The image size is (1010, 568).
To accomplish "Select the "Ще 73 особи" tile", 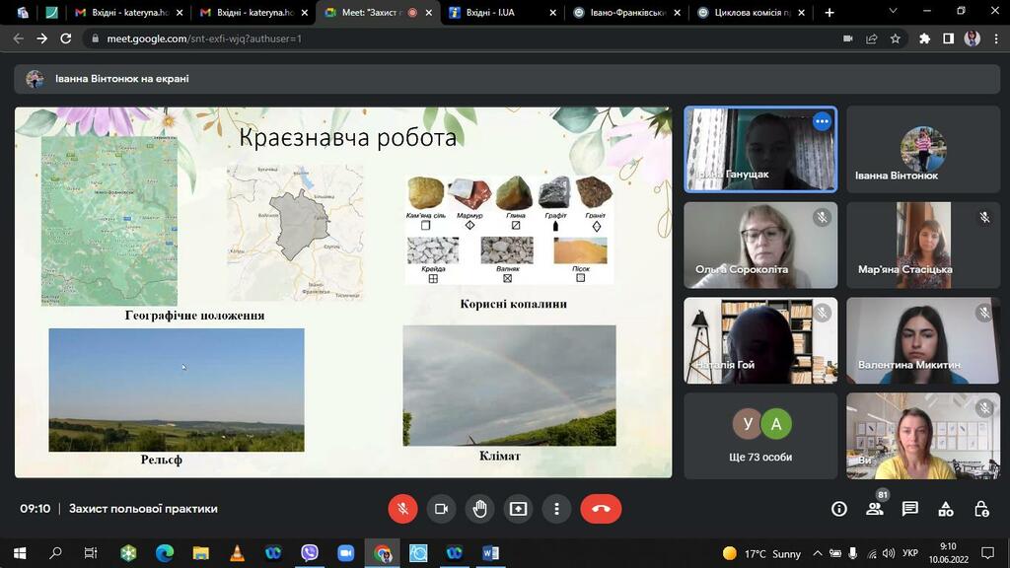I will [x=760, y=436].
